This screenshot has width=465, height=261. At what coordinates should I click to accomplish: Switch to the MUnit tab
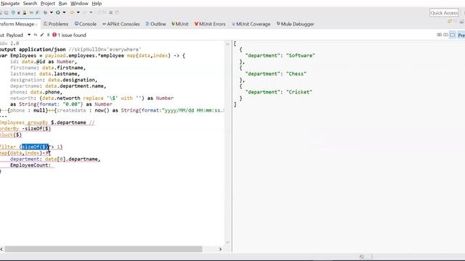coord(180,24)
